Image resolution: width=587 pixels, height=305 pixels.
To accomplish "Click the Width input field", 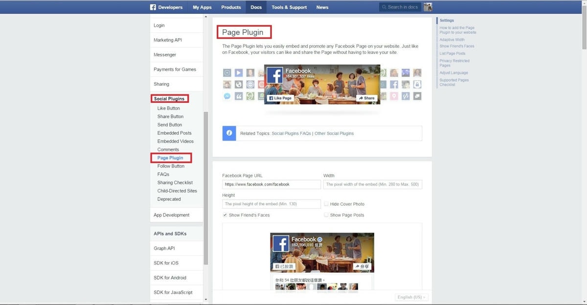I will (373, 185).
